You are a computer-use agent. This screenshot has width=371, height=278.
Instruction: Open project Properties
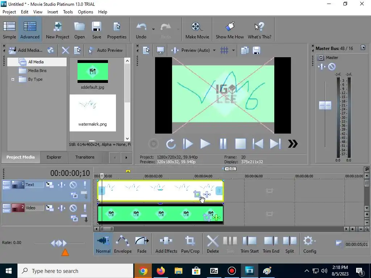(117, 30)
